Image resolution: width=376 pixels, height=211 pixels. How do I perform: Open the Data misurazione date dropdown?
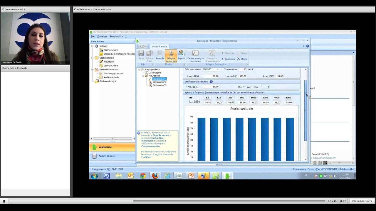(x=218, y=69)
